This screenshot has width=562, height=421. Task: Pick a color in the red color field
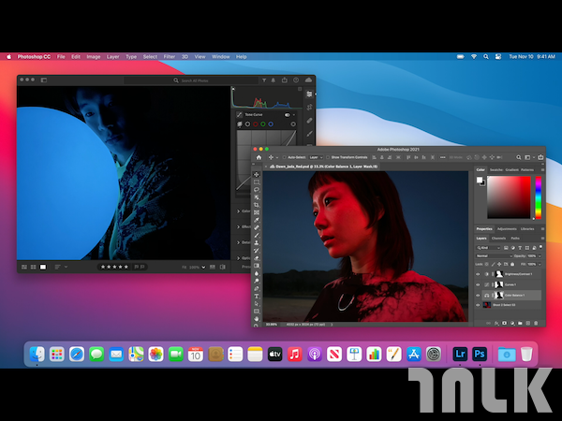509,196
